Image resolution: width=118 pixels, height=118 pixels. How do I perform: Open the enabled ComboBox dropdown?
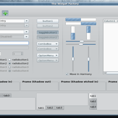48,44
